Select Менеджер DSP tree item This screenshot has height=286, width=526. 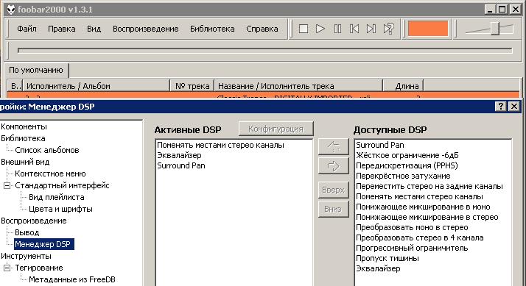coord(44,244)
